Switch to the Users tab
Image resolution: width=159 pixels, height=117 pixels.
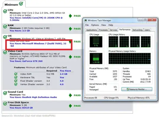coord(147,30)
